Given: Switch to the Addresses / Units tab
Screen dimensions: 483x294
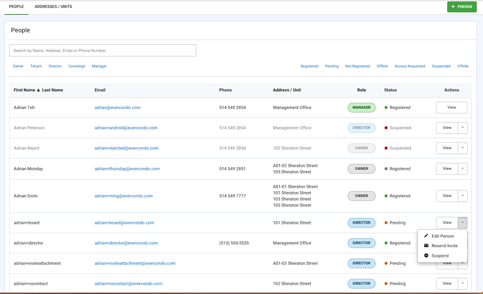Looking at the screenshot, I should [x=53, y=6].
